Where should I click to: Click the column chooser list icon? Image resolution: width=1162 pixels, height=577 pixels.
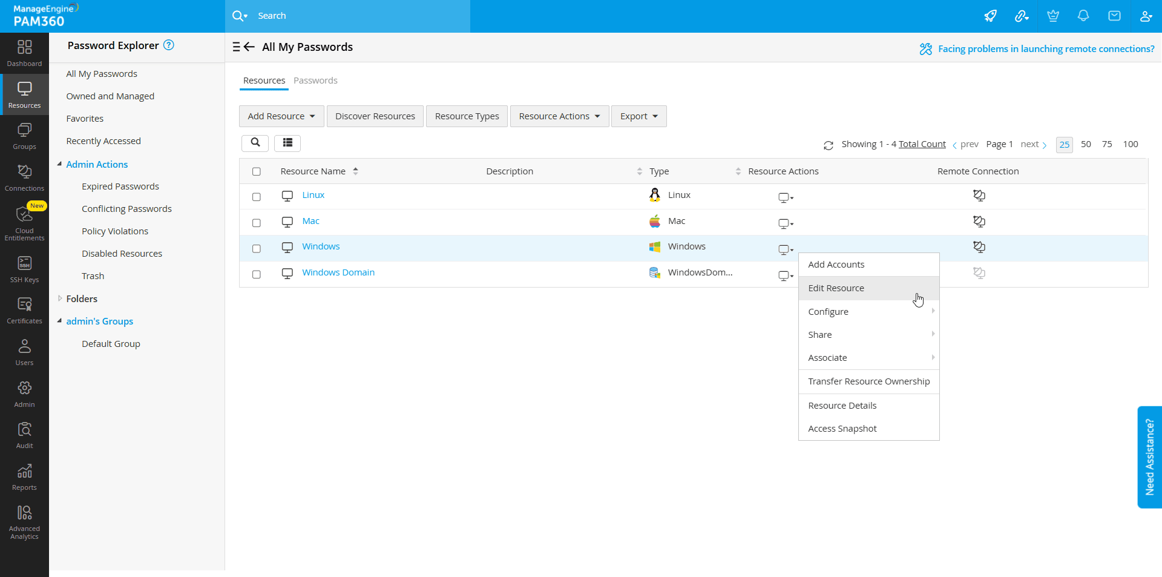[287, 143]
